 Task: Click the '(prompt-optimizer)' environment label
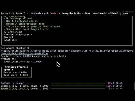click(13, 13)
